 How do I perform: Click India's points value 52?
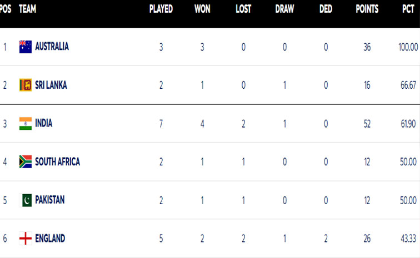[367, 123]
